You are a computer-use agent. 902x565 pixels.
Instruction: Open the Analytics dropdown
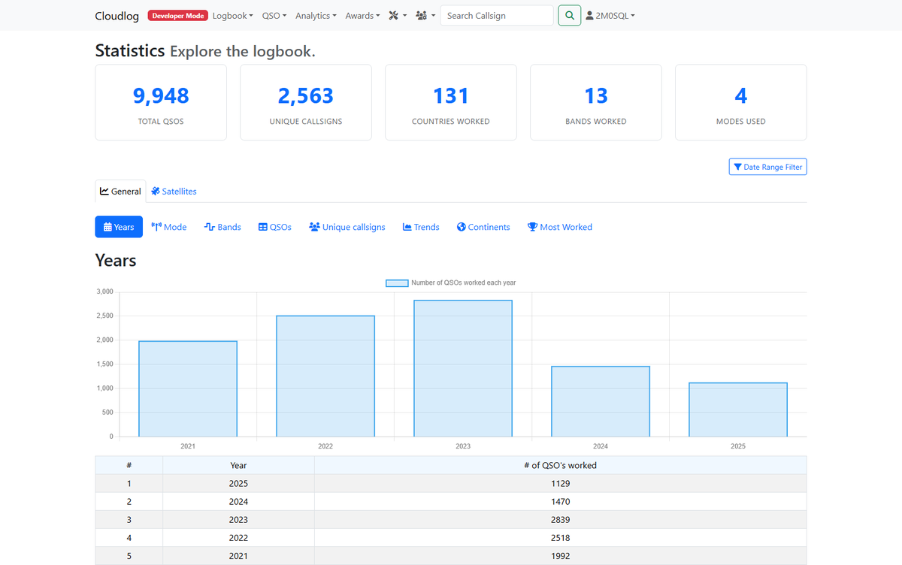pos(316,15)
